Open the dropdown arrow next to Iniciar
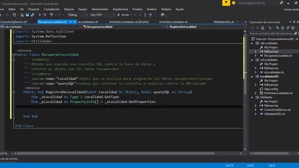Screen dimensions: 299x168 coord(131,15)
